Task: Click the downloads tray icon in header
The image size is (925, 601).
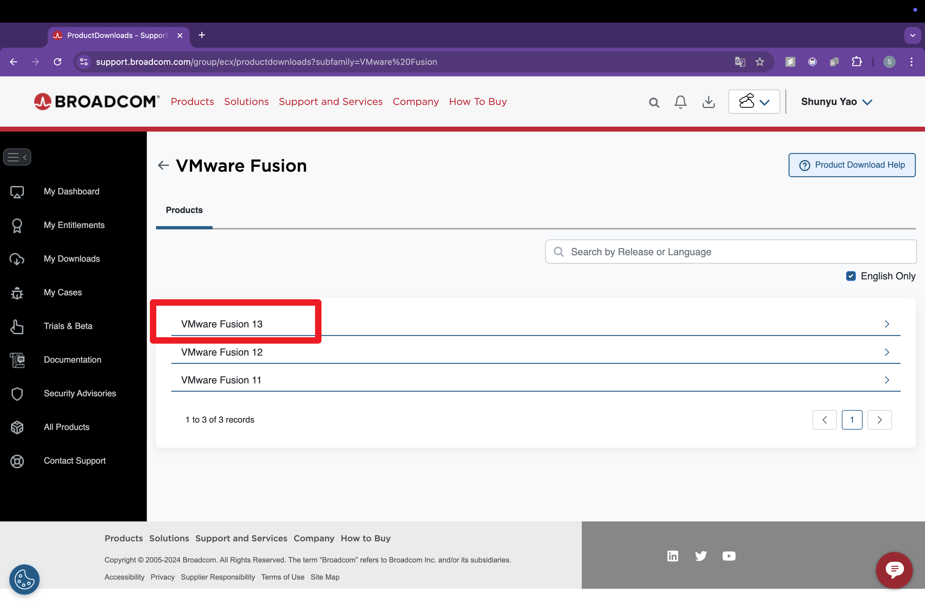Action: pos(708,102)
